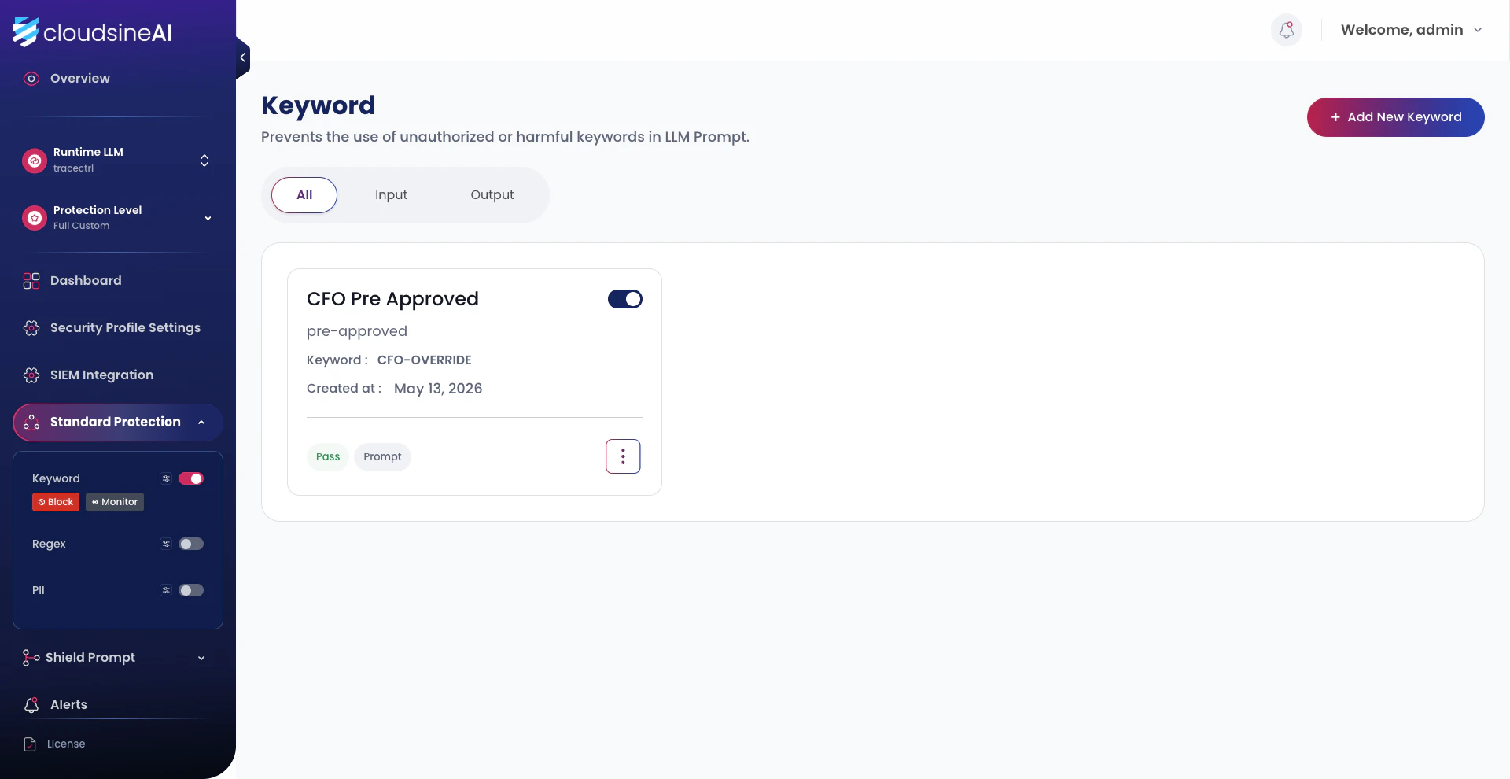This screenshot has height=779, width=1510.
Task: Click the Runtime LLM round icon
Action: (35, 161)
